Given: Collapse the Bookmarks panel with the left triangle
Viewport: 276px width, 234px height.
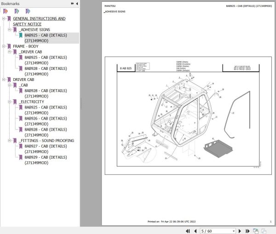Looking at the screenshot, I should point(77,4).
